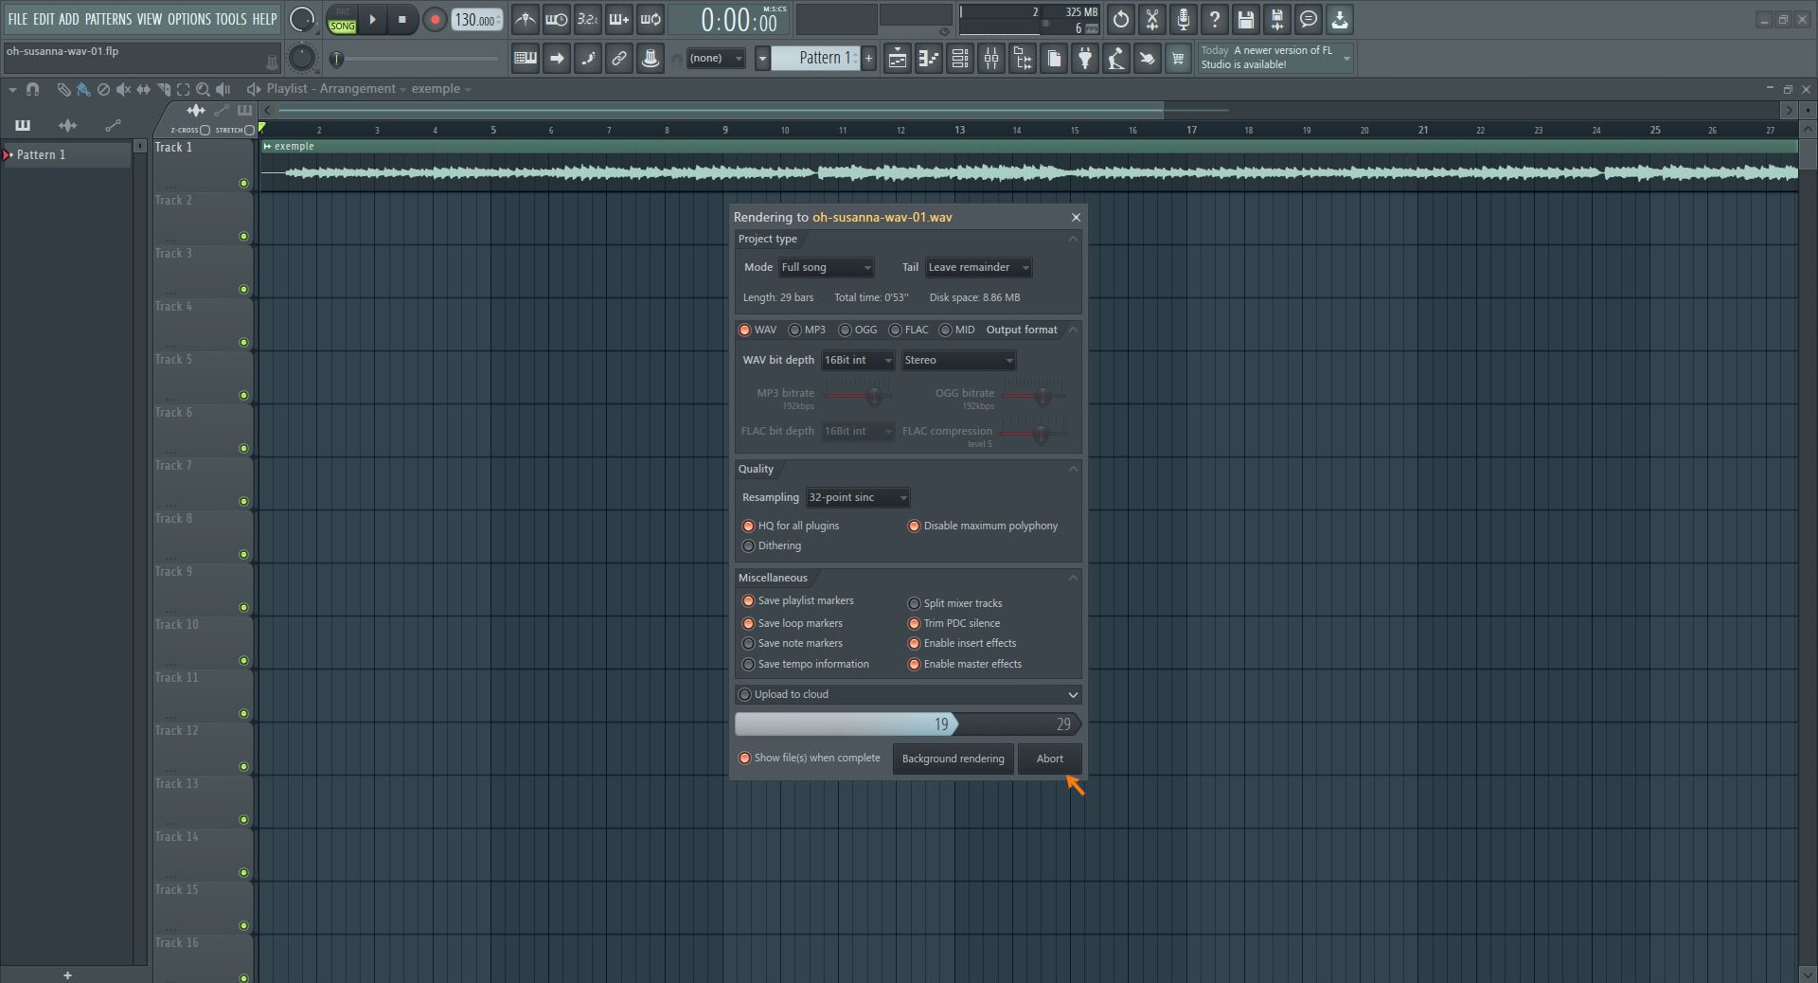Open the Pattern 1 selector dropdown arrow
1818x983 pixels.
(x=762, y=59)
